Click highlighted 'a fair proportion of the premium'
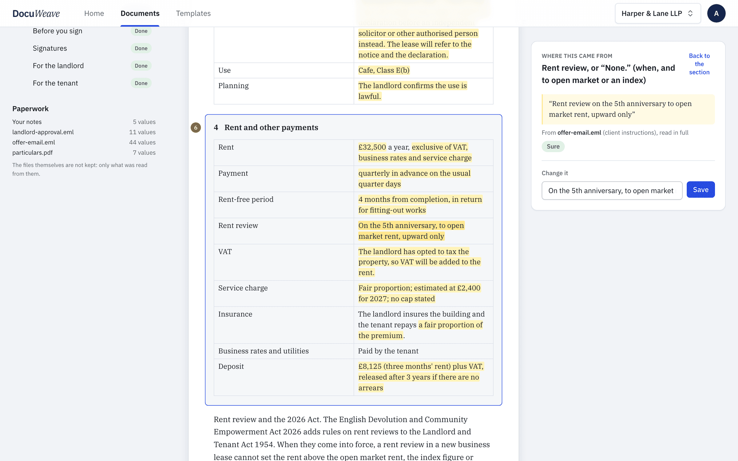 (420, 330)
